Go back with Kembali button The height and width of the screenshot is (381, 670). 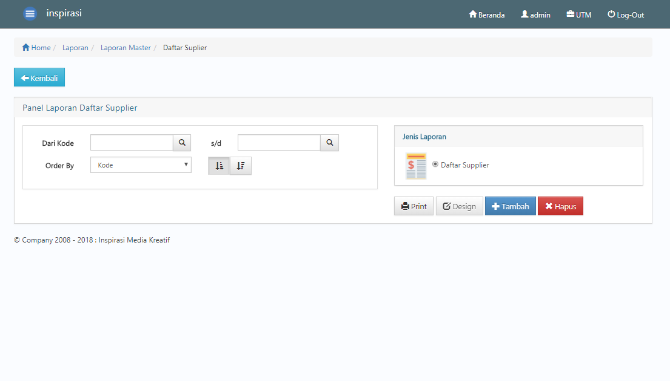pos(39,77)
